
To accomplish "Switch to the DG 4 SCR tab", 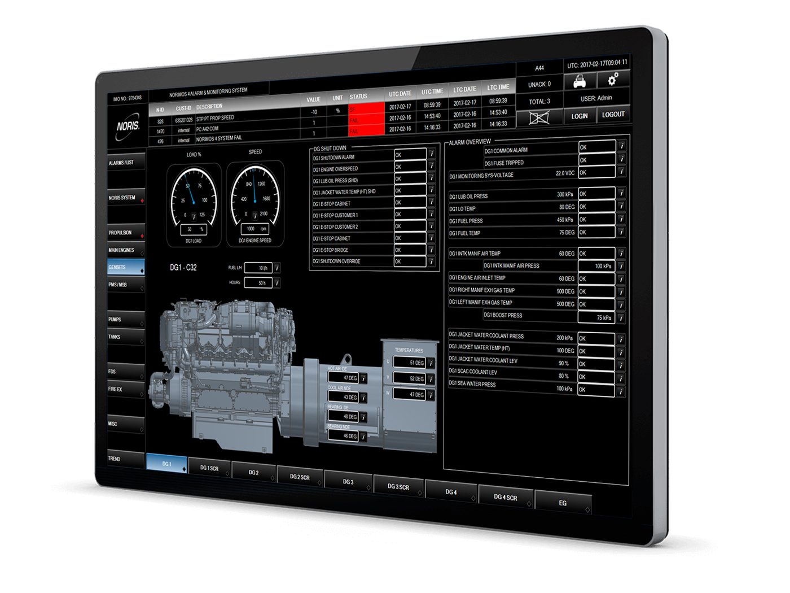I will 506,497.
